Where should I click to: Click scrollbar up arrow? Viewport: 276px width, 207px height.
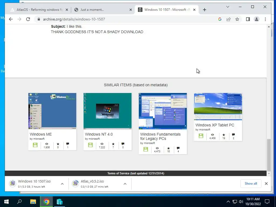tap(269, 27)
